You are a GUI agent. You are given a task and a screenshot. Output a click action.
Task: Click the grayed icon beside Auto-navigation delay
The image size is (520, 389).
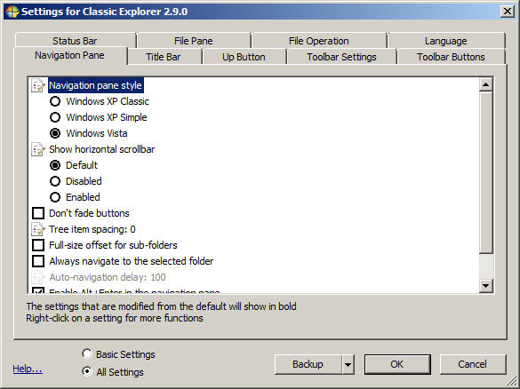coord(38,277)
